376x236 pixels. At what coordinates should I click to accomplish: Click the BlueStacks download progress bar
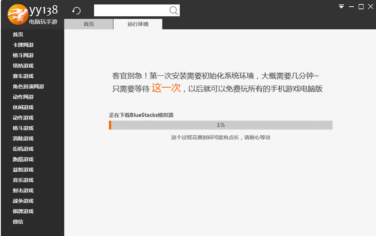point(220,125)
